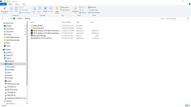The image size is (191, 107).
Task: Click the Rename button in Organize group
Action: pos(50,10)
